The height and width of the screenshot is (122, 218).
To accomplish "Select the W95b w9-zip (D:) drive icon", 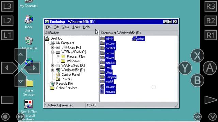I will [x=58, y=66].
